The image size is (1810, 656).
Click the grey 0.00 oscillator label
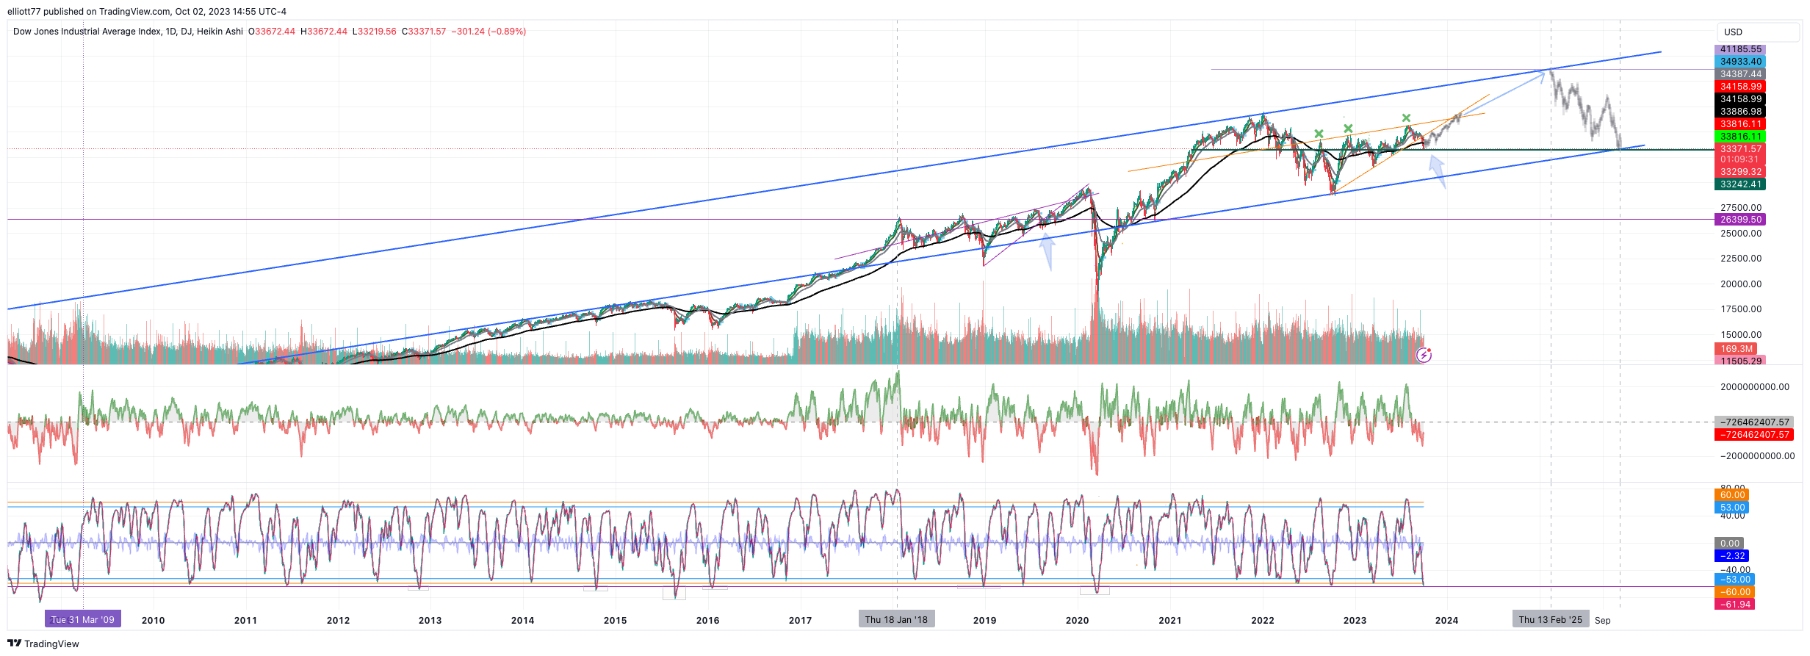pyautogui.click(x=1729, y=544)
